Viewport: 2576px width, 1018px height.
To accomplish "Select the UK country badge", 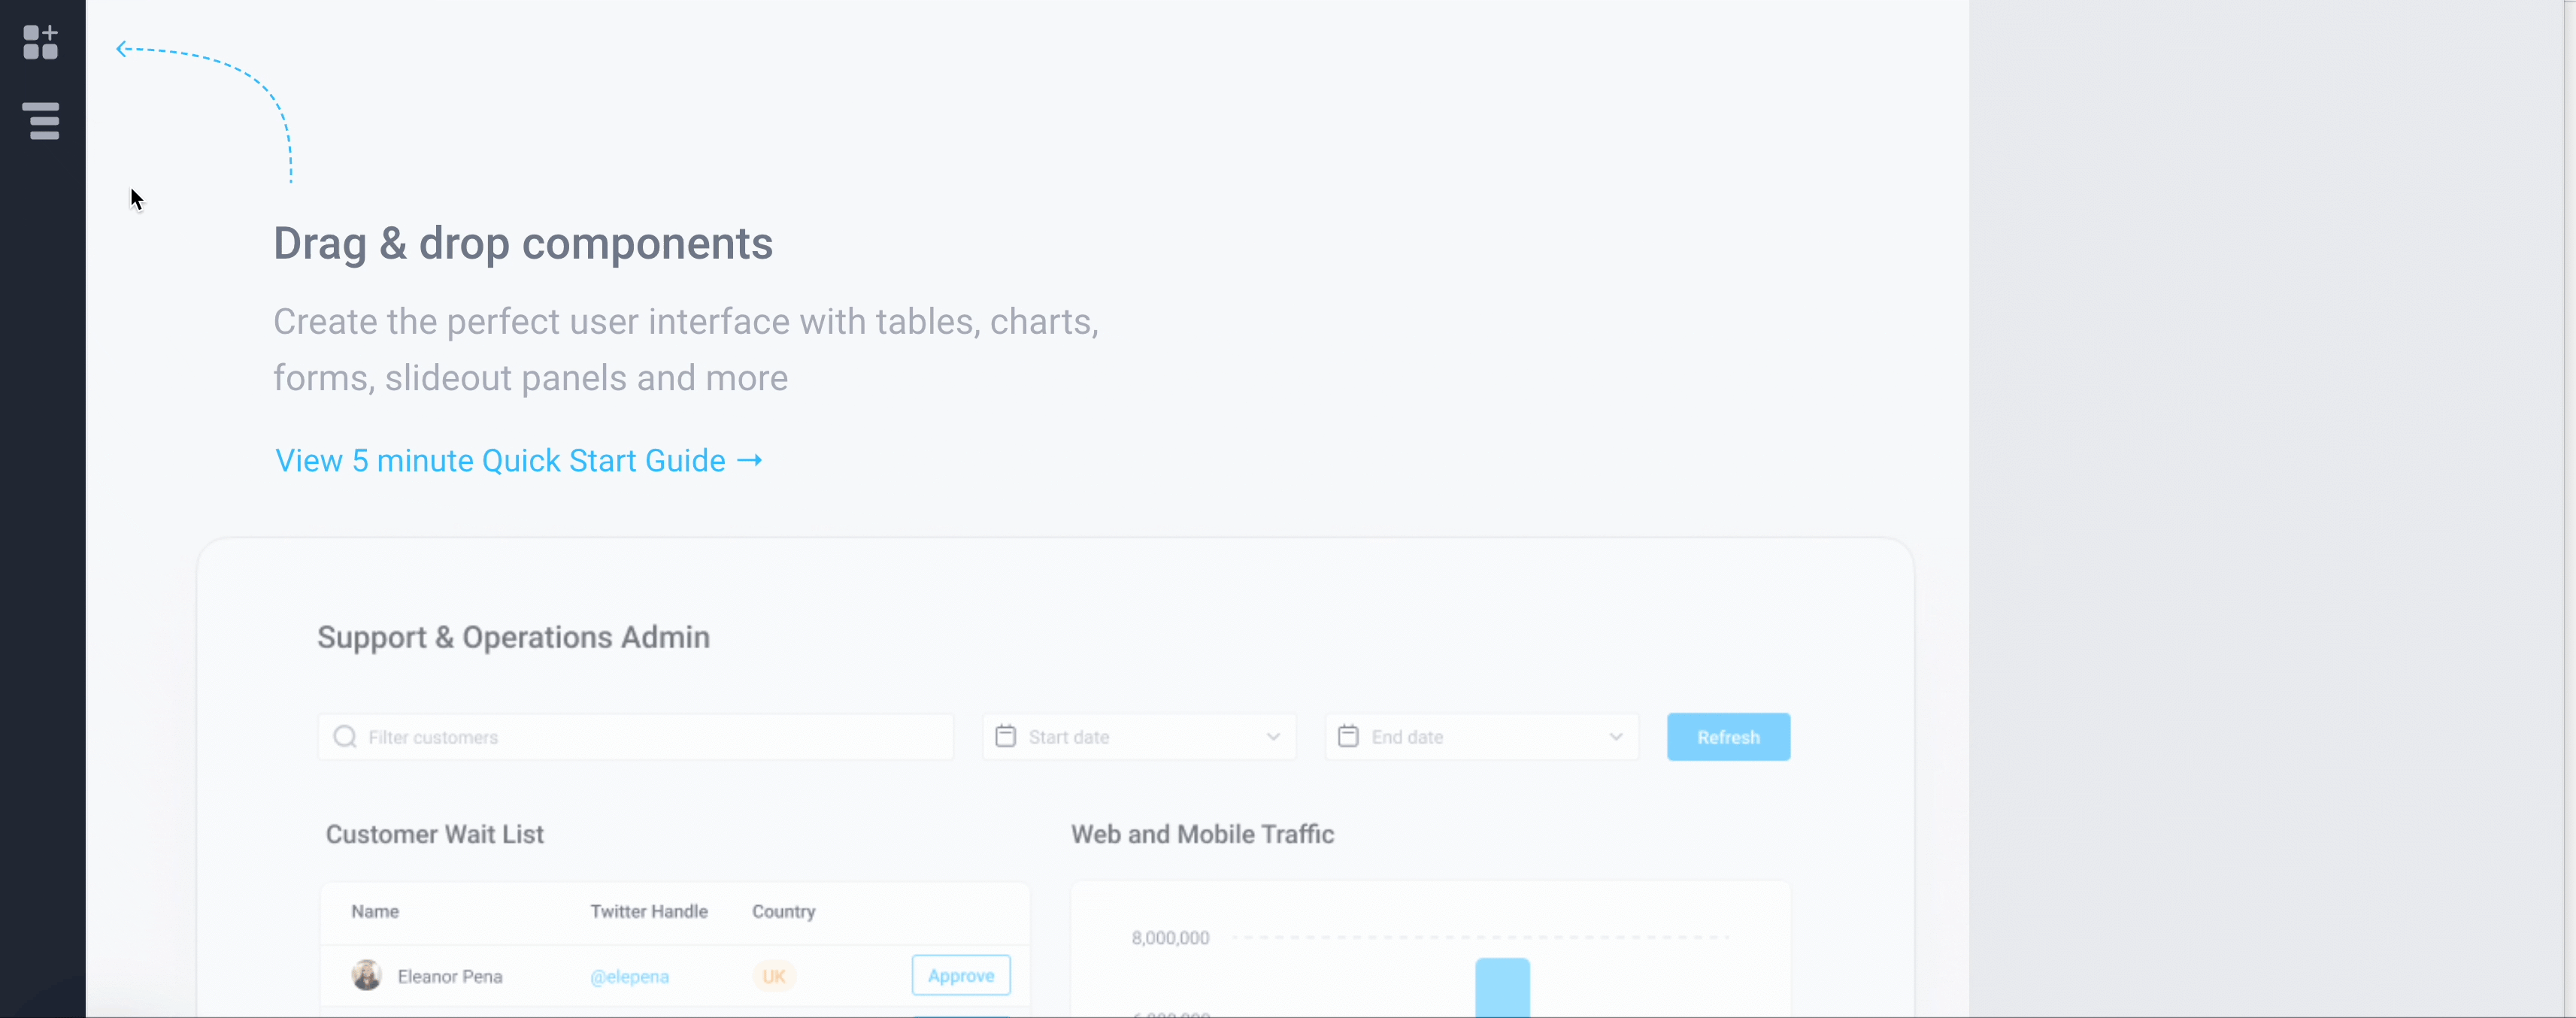I will click(x=775, y=976).
